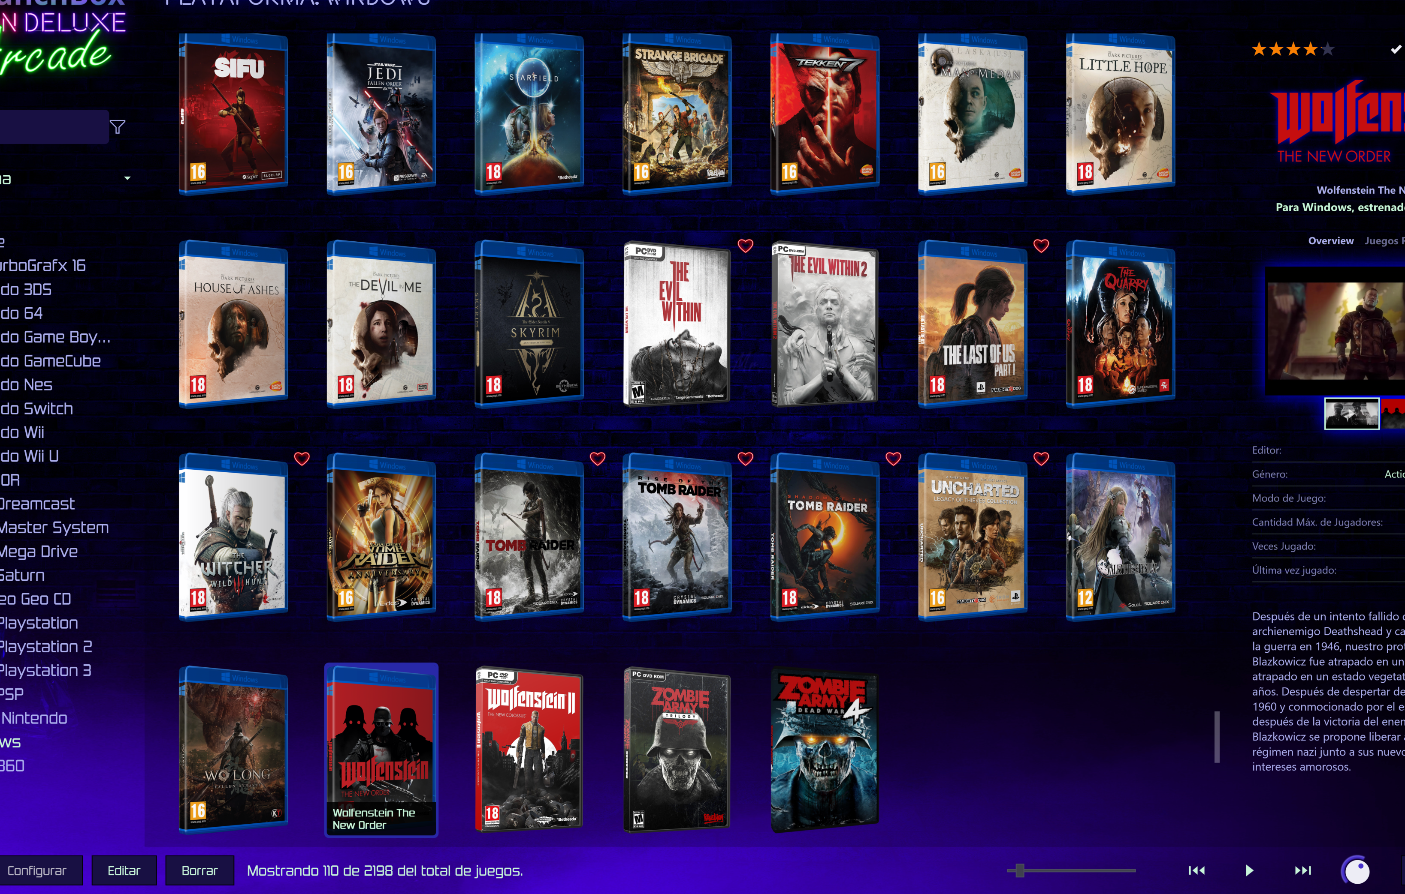Open the PSP platform in sidebar
This screenshot has height=894, width=1405.
coord(12,694)
